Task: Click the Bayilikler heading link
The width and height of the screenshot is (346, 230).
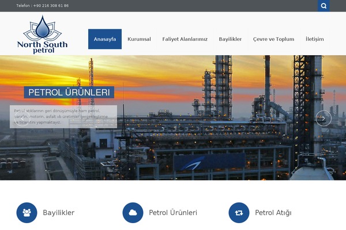Action: pyautogui.click(x=58, y=213)
